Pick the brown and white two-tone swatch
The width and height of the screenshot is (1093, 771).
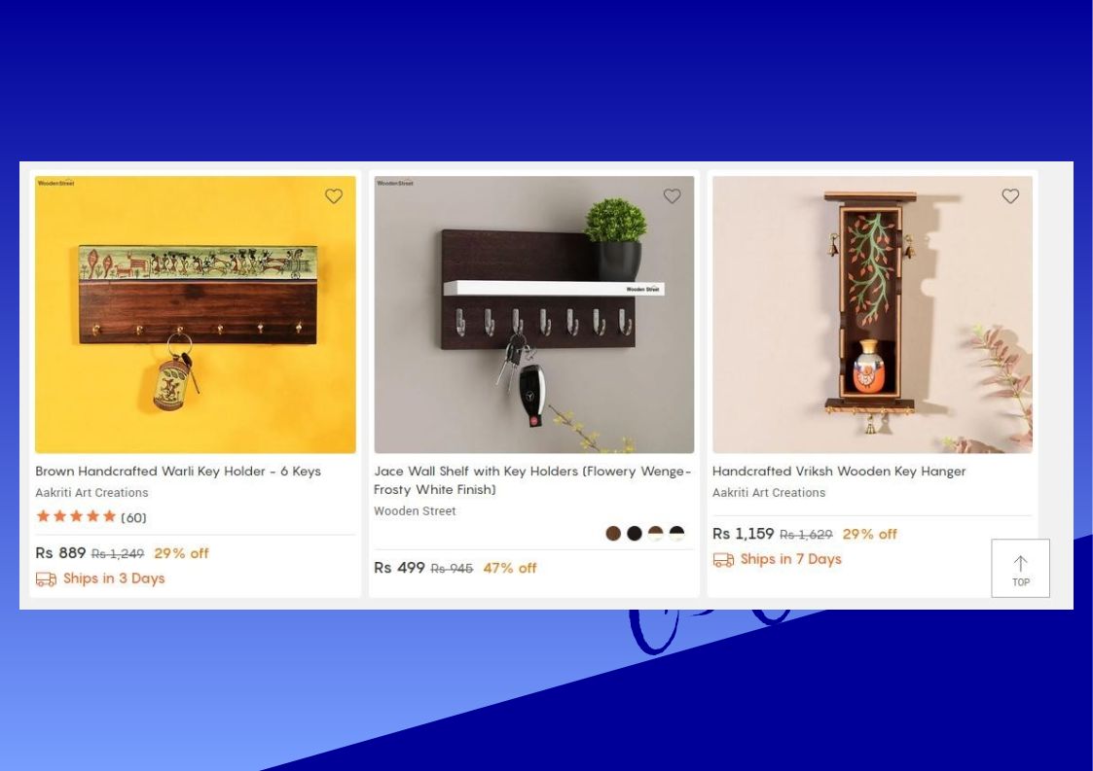pos(656,534)
